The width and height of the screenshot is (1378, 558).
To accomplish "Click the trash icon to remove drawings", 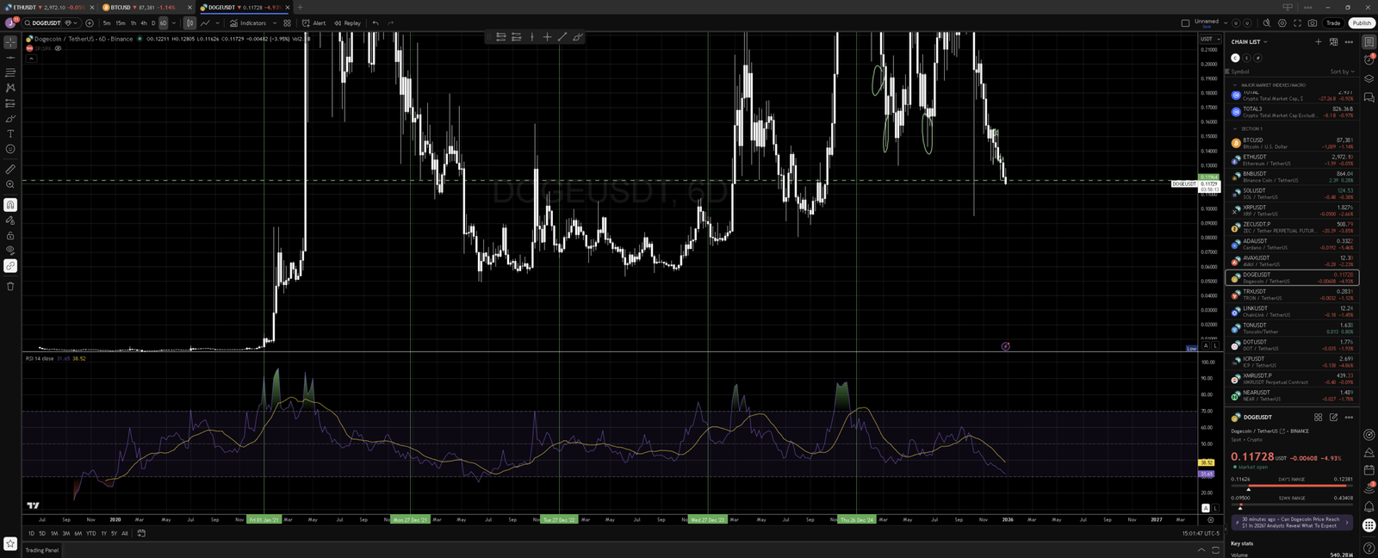I will pyautogui.click(x=10, y=286).
